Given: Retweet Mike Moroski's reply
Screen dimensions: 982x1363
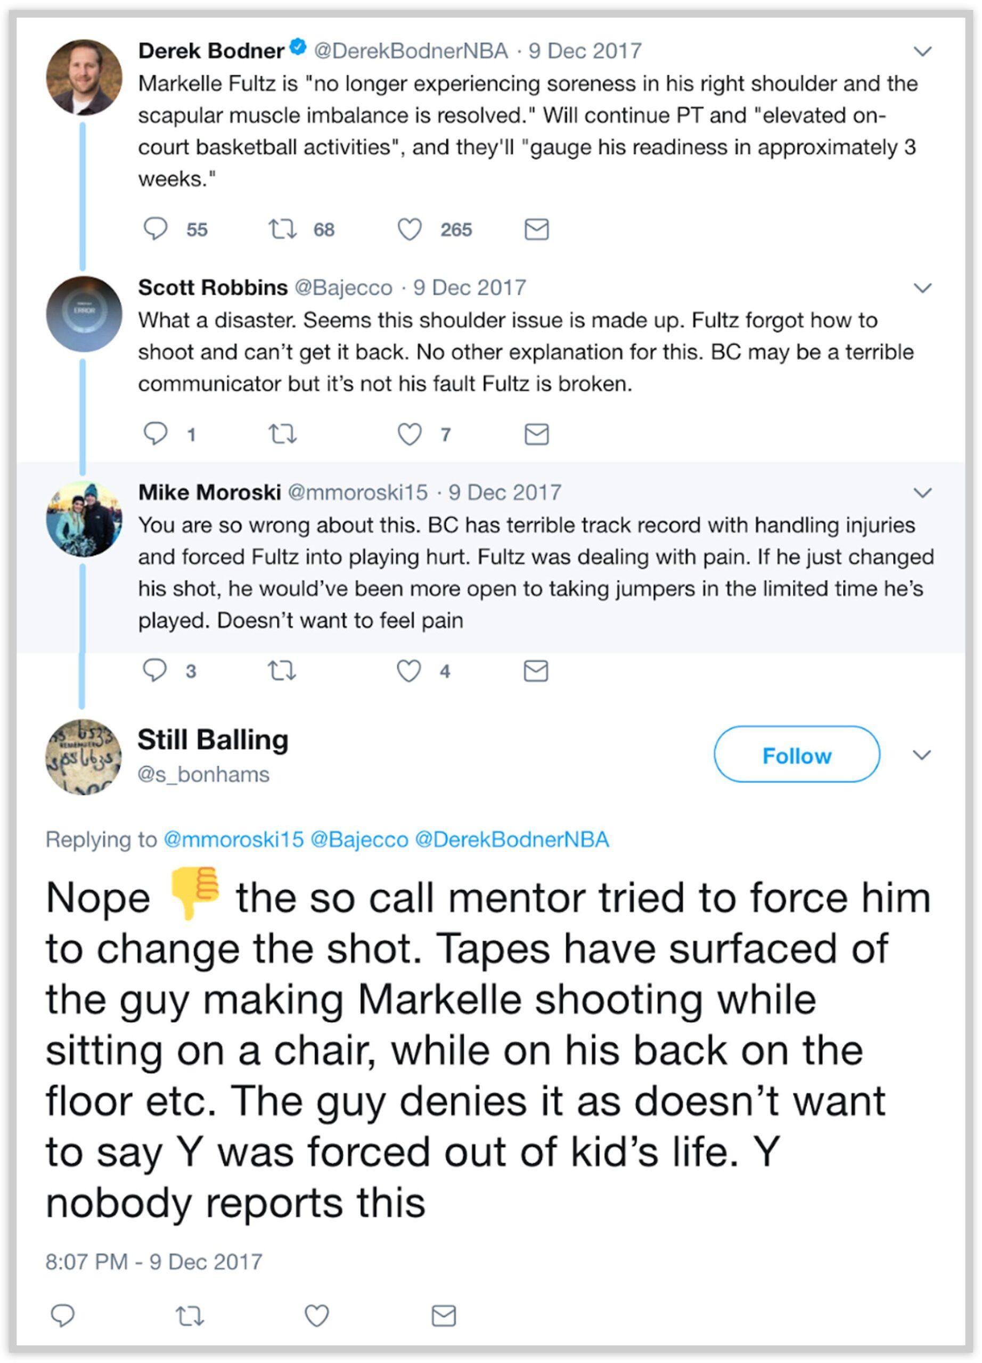Looking at the screenshot, I should click(282, 671).
